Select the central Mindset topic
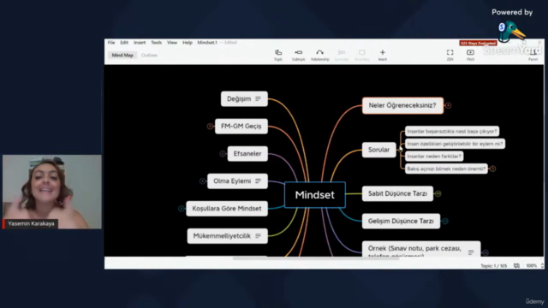Image resolution: width=548 pixels, height=308 pixels. (315, 195)
